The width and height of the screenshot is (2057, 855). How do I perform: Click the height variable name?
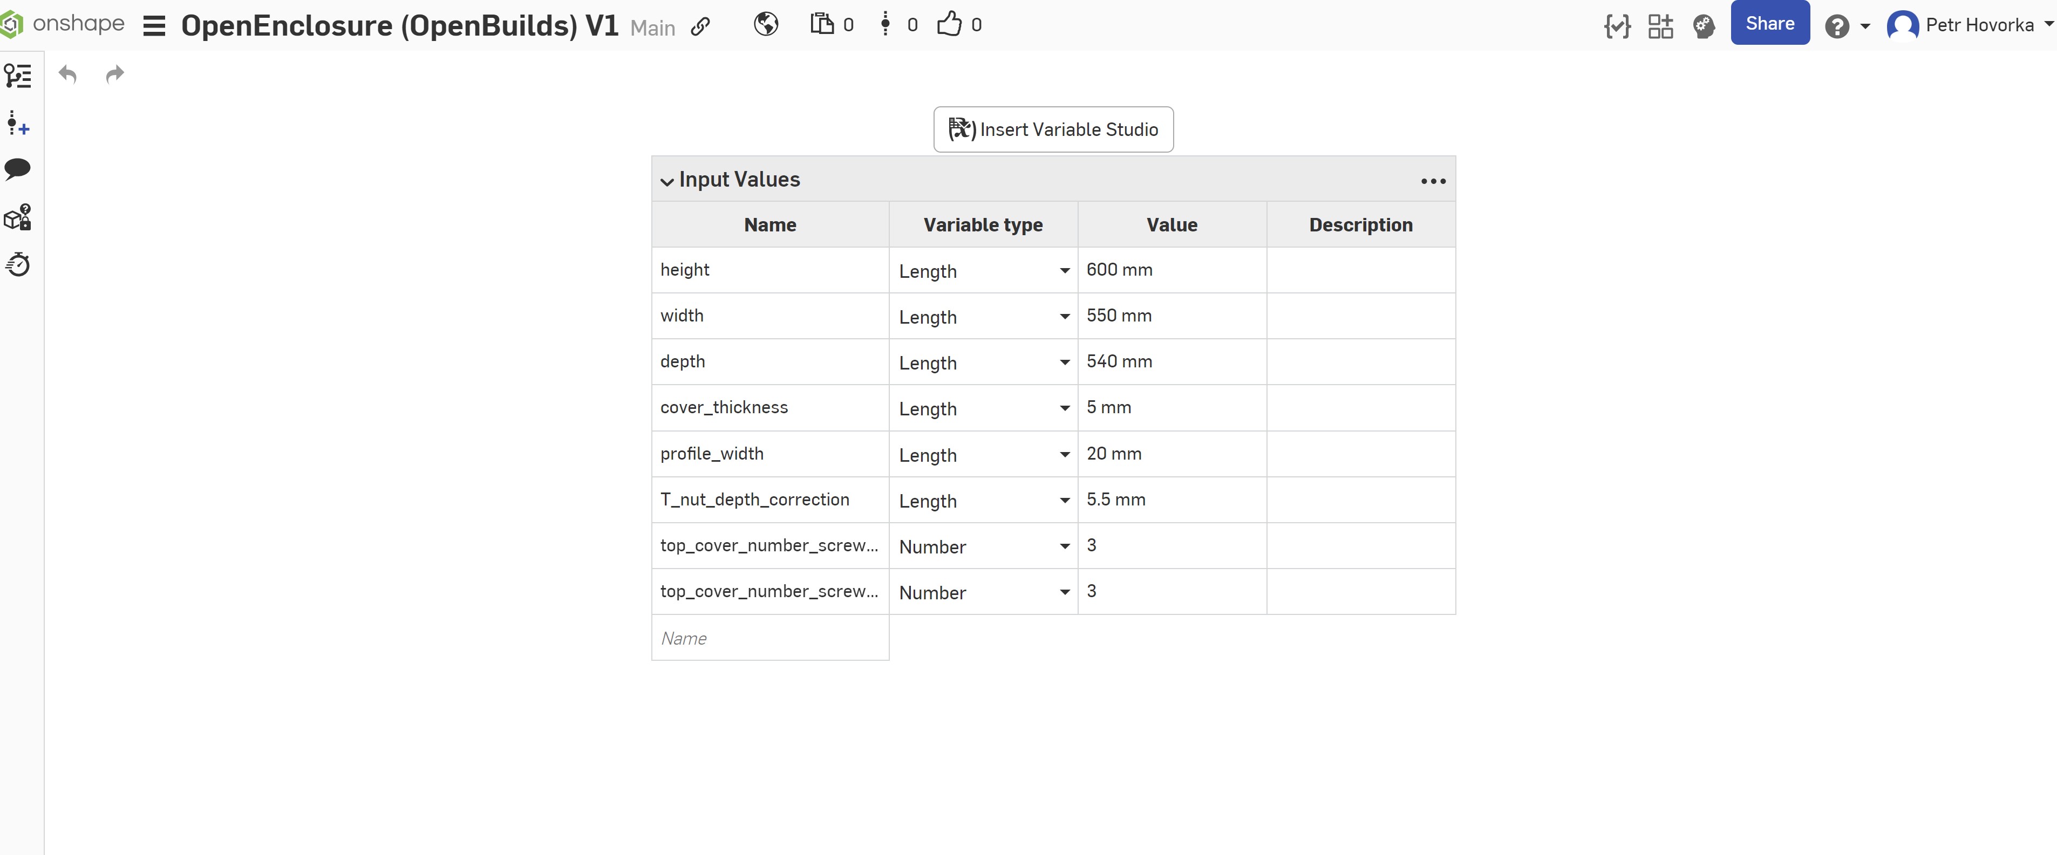click(x=684, y=270)
